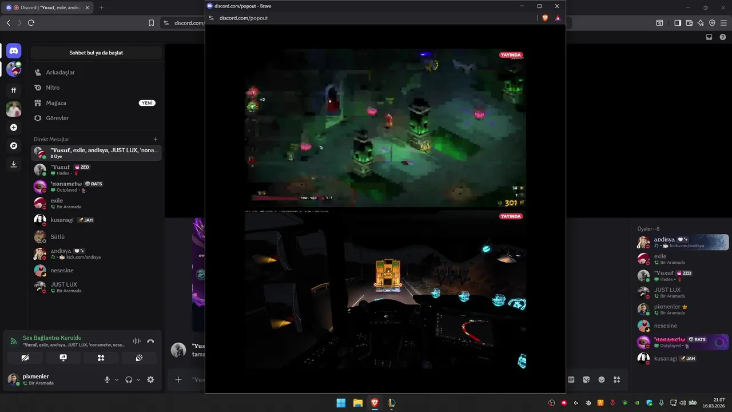Open Discord help question mark icon

tap(722, 37)
